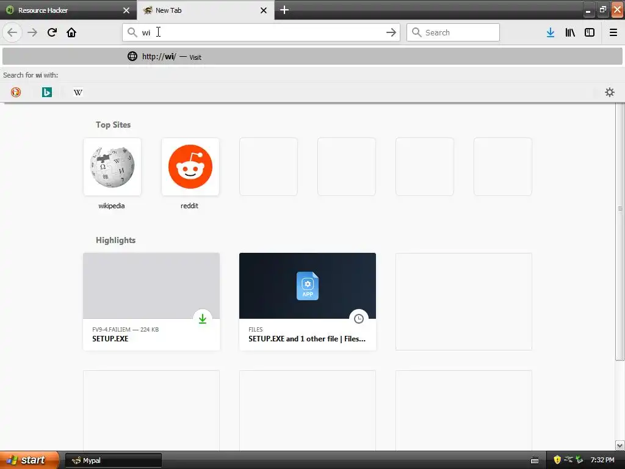Visit the http://wi/ suggestion

[312, 56]
